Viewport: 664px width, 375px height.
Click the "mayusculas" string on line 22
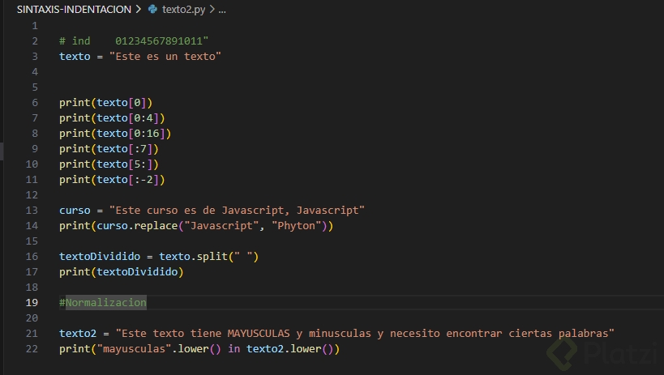(x=135, y=349)
